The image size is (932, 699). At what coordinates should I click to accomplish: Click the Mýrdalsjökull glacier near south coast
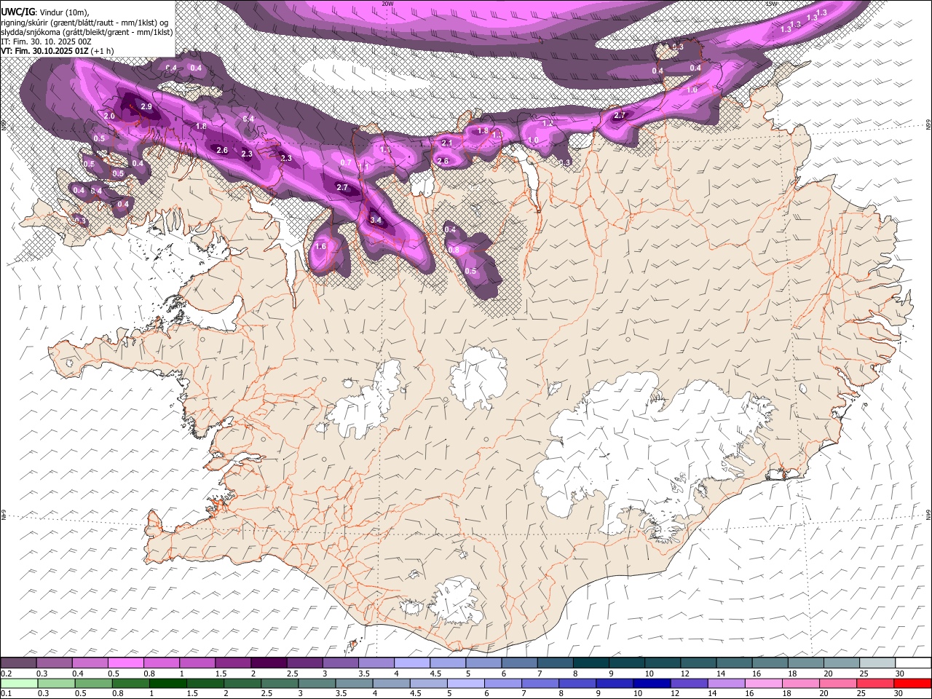tap(457, 603)
